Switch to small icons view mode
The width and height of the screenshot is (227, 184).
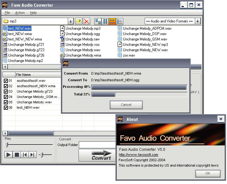[105, 21]
